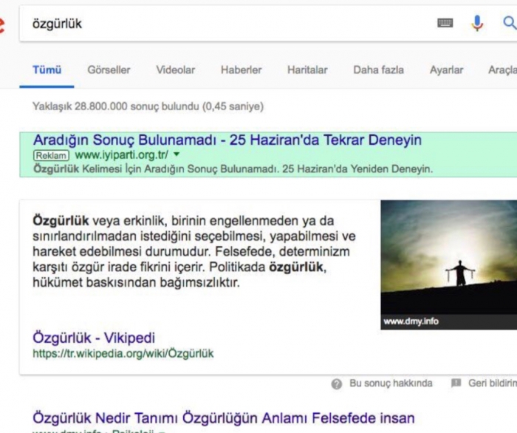Go to the 'Haritalar' maps tab

(307, 70)
